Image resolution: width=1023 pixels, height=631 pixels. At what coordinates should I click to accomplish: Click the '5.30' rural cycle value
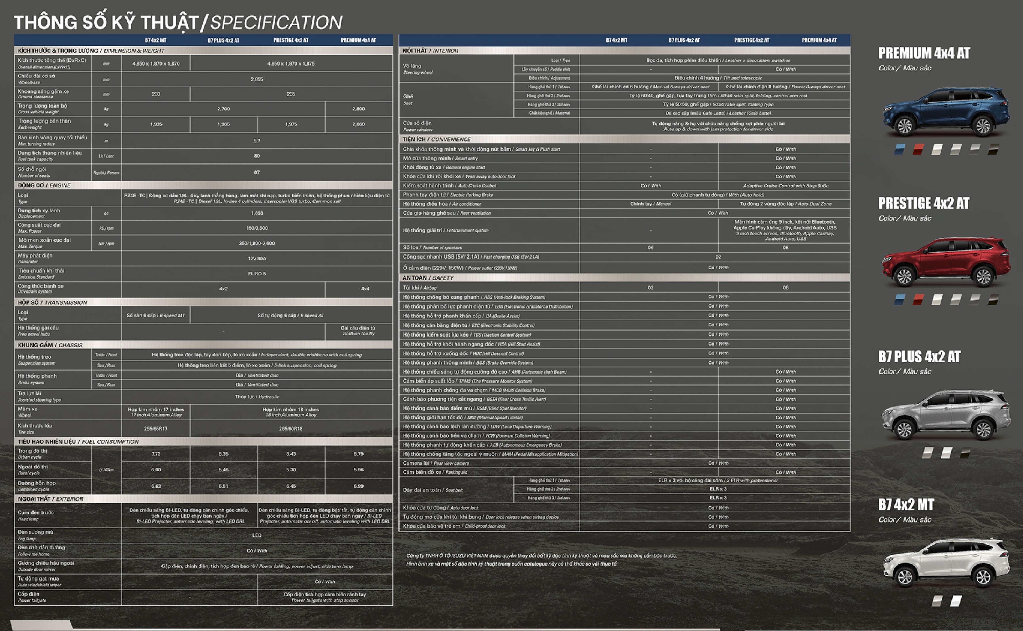tap(291, 470)
